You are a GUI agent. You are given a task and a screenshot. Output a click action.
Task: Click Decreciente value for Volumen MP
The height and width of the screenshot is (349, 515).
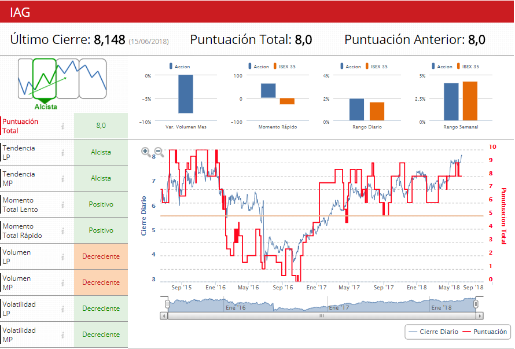pyautogui.click(x=101, y=282)
